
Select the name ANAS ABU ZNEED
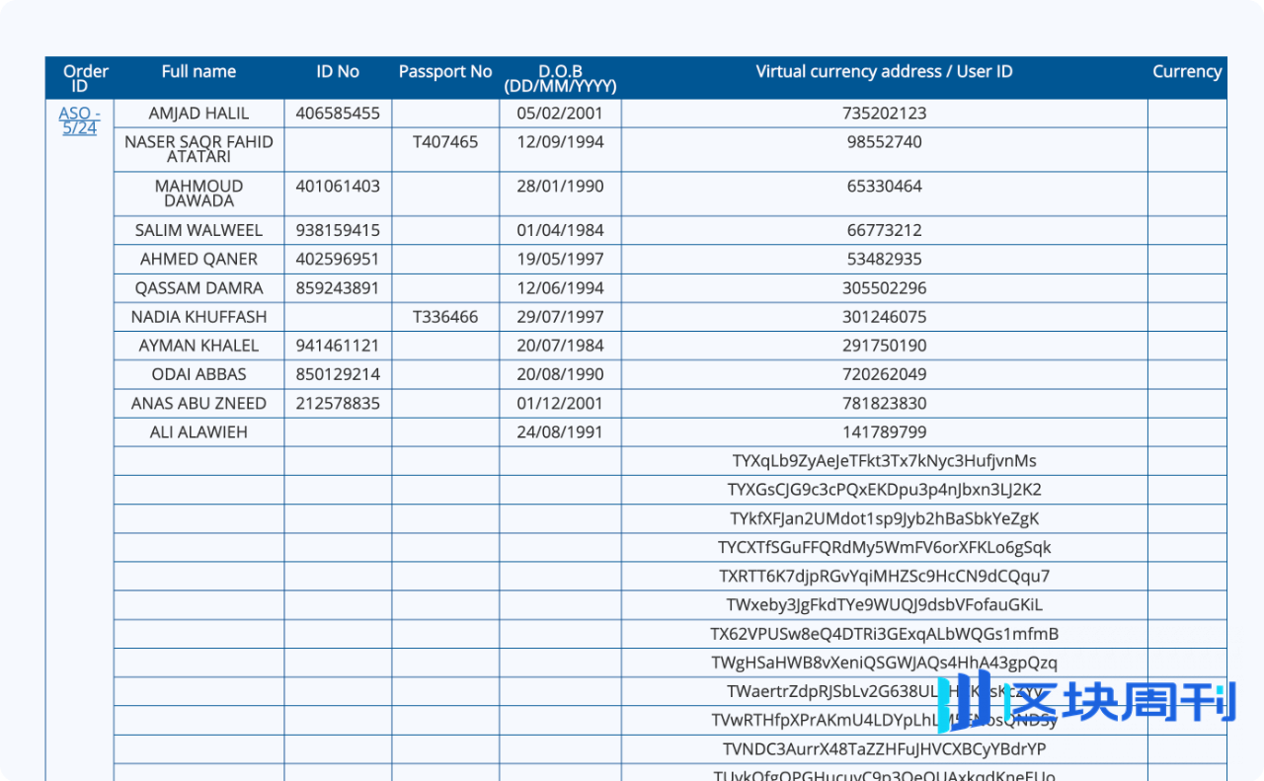coord(198,403)
